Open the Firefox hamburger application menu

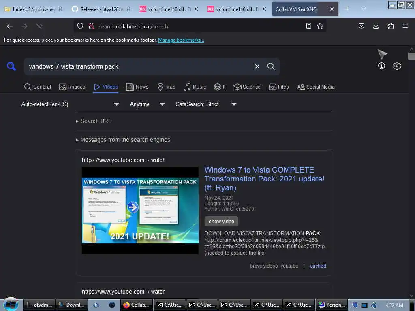(405, 26)
